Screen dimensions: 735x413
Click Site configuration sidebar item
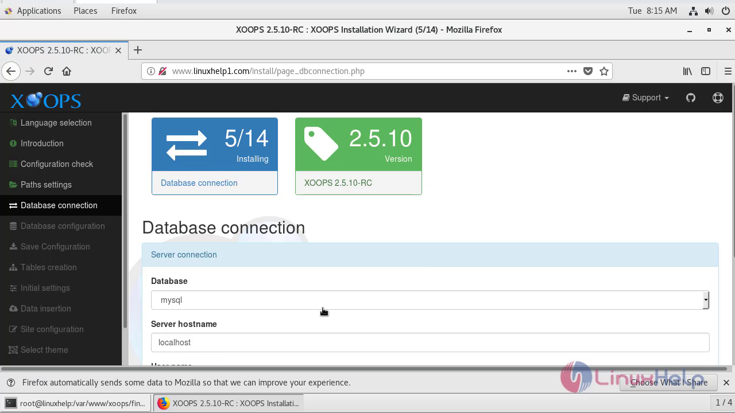click(x=61, y=329)
